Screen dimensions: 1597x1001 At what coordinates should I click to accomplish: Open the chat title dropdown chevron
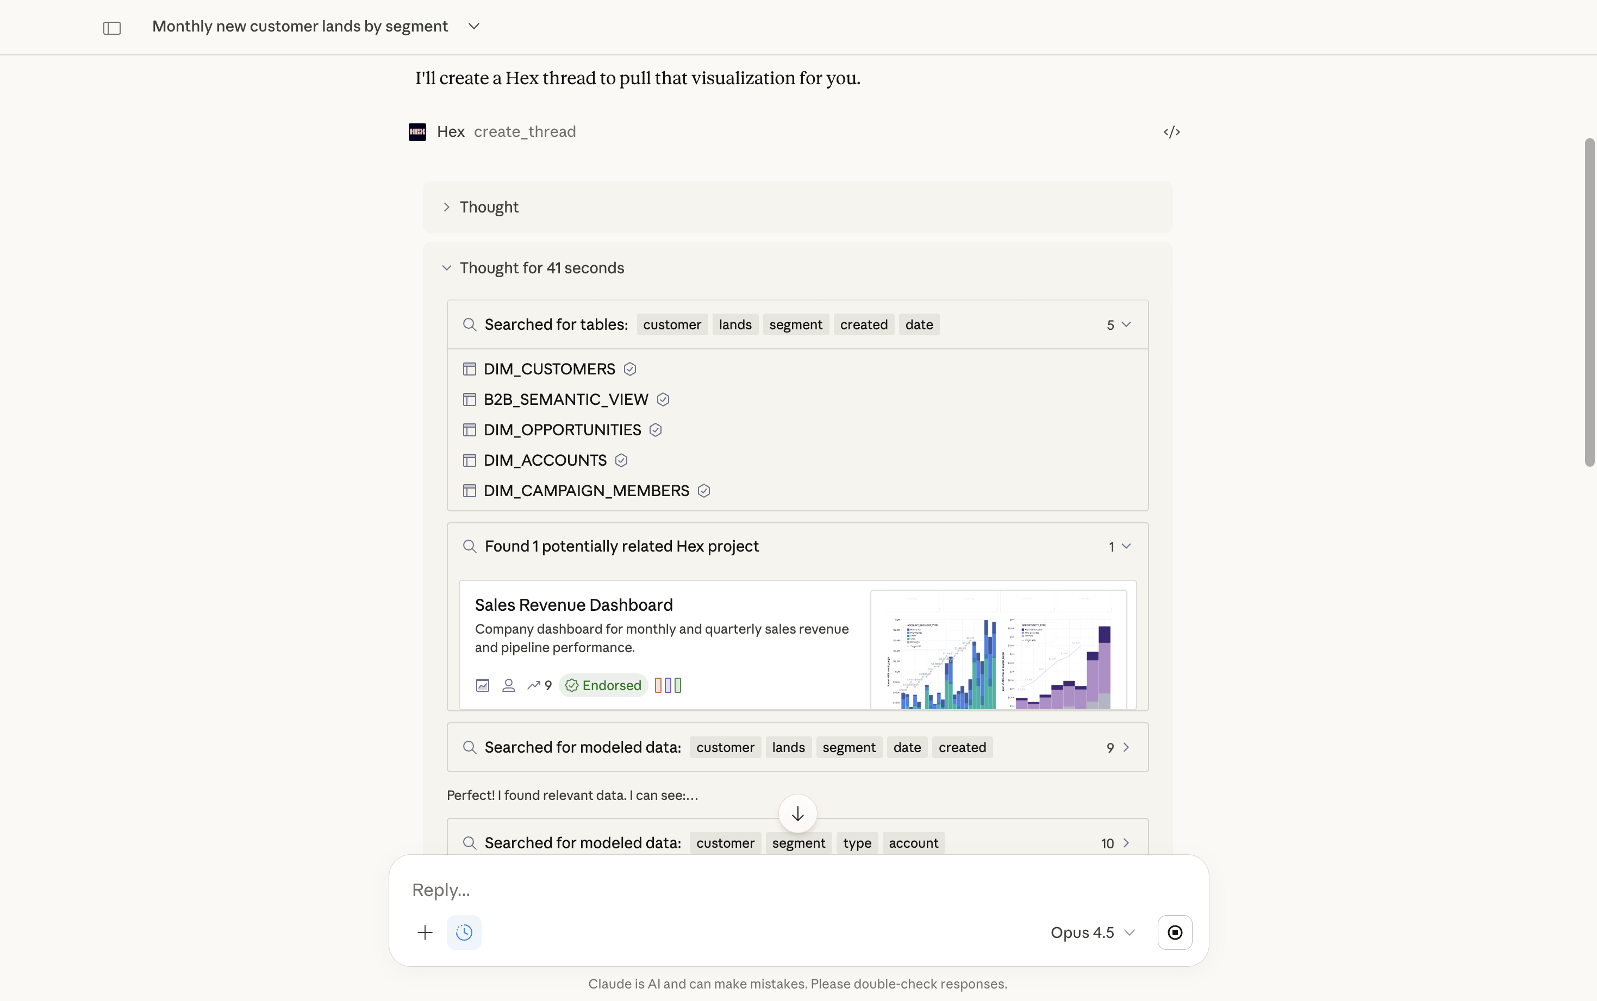473,27
